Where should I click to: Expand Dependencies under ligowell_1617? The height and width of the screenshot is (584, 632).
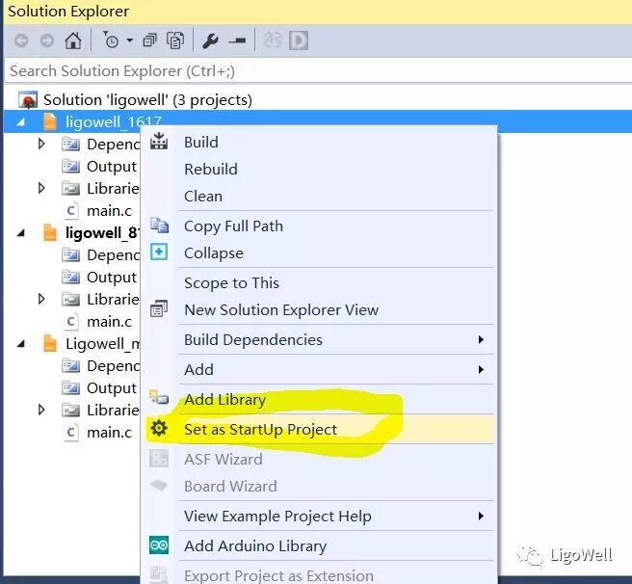pos(41,144)
